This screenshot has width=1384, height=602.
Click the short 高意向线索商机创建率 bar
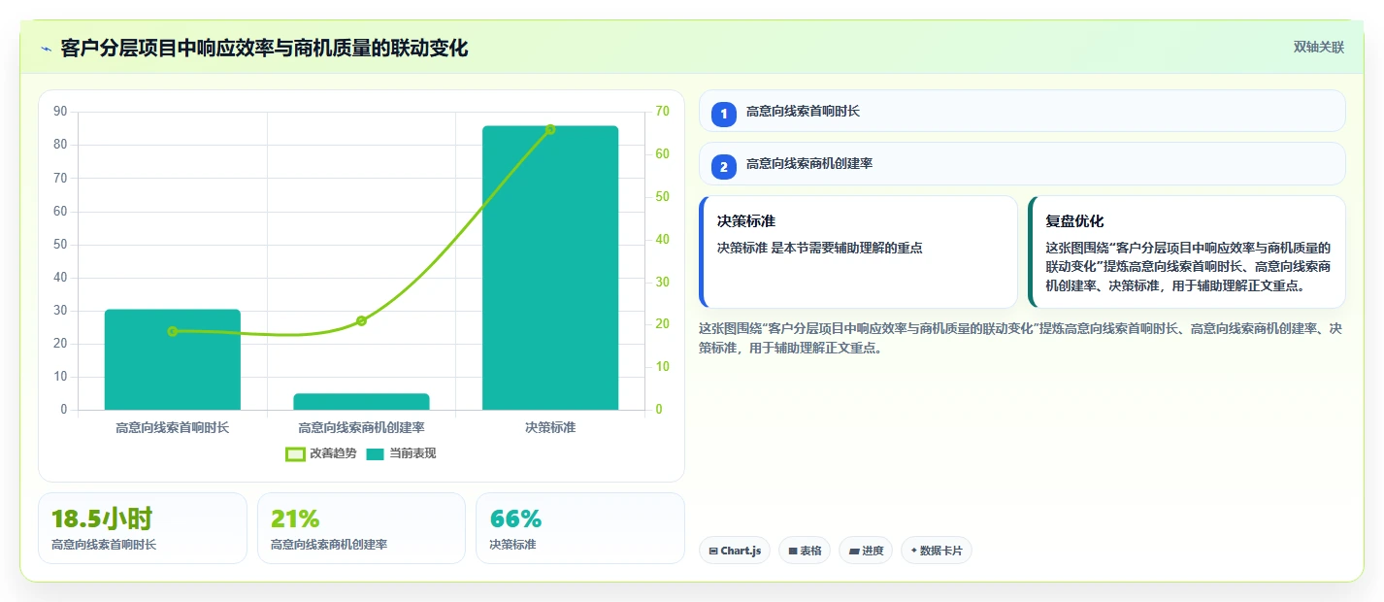tap(361, 401)
